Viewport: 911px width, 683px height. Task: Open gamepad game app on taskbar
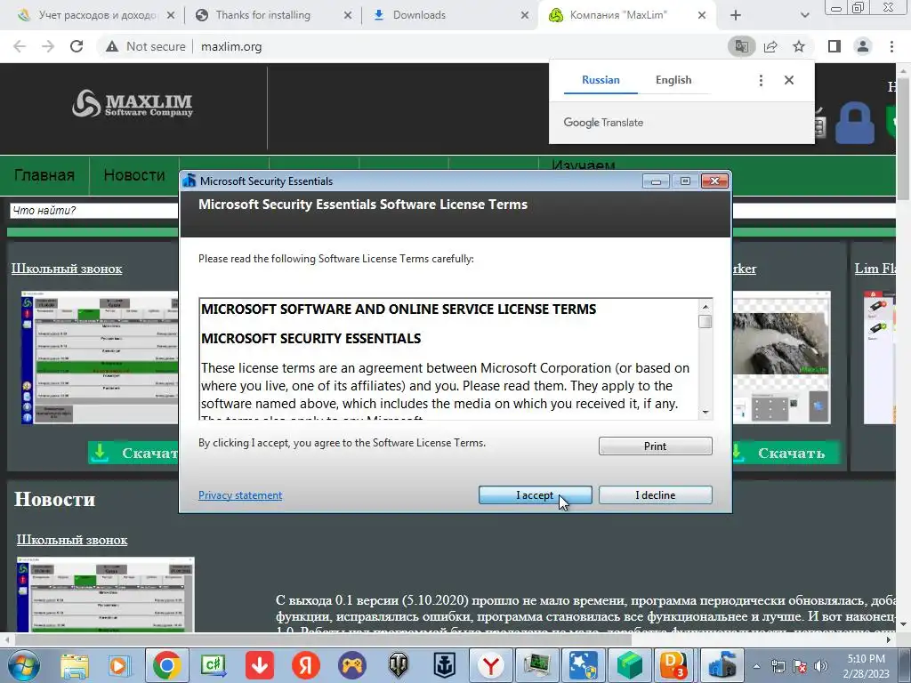tap(352, 665)
